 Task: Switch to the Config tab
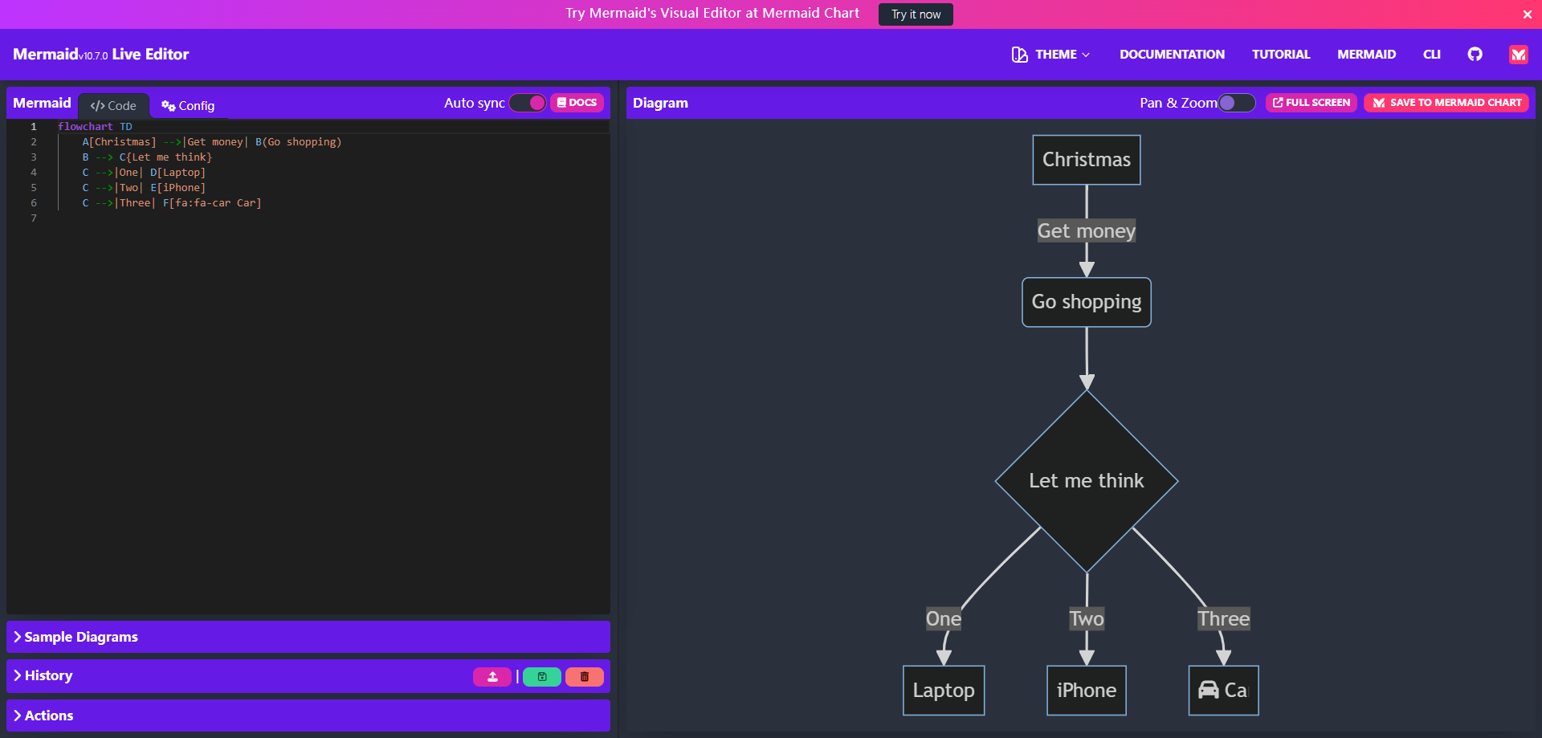tap(188, 106)
